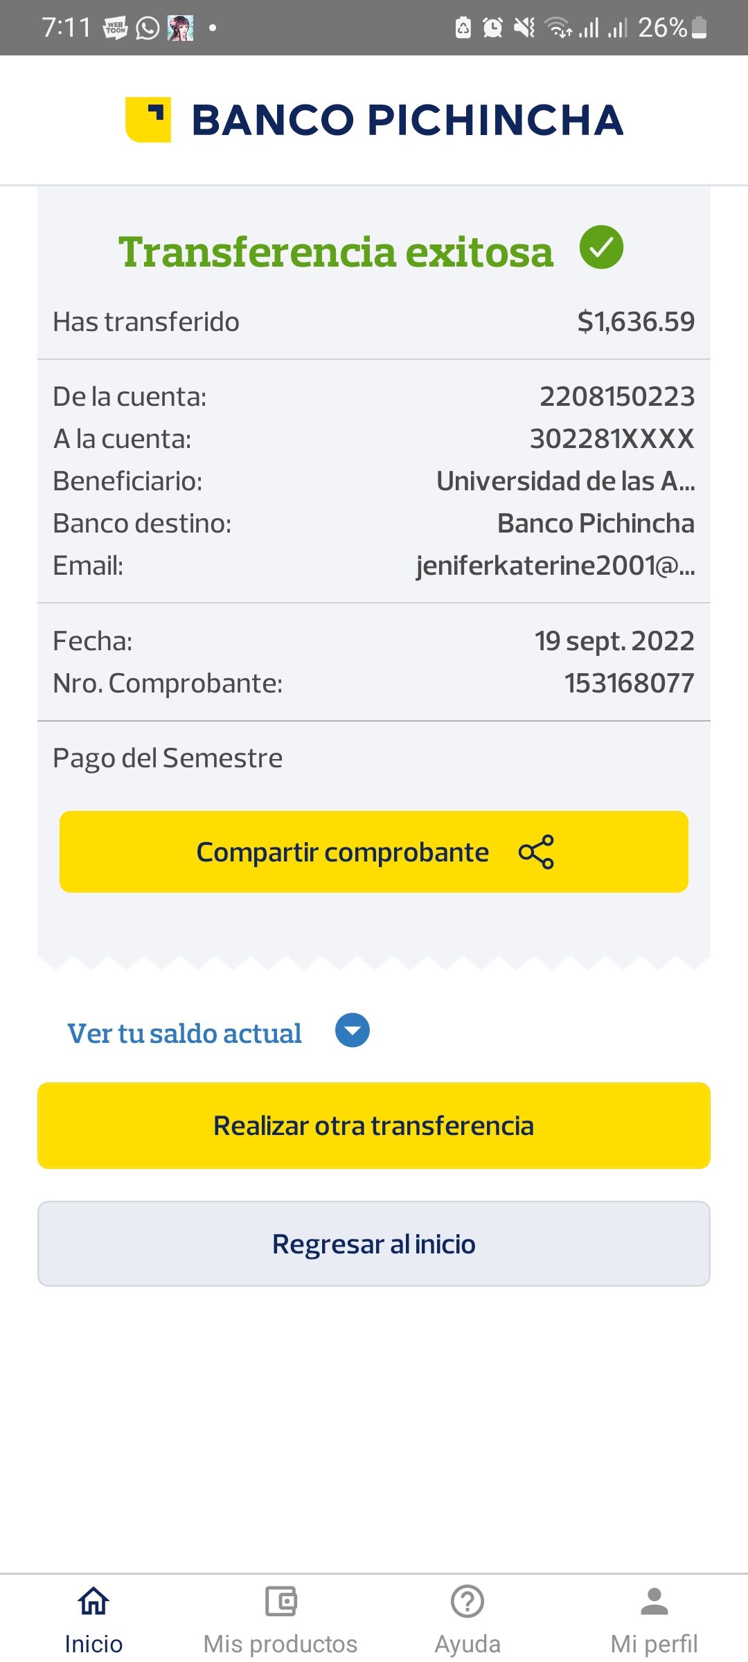Open the Mi perfil person icon
This screenshot has height=1662, width=748.
[654, 1601]
